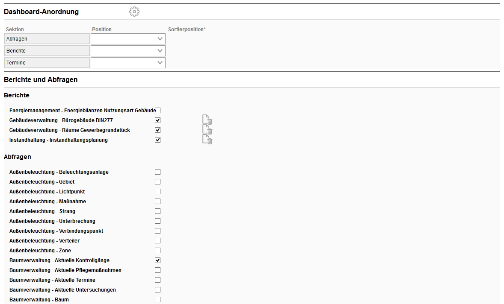This screenshot has width=504, height=304.
Task: Disable Instandhaltung - Instandhaltungsplanung report
Action: click(158, 140)
